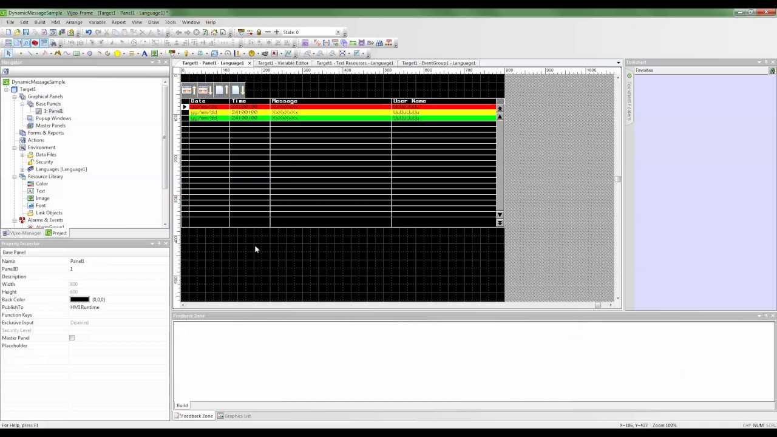The image size is (777, 437).
Task: Click the binoculars find icon
Action: (53, 43)
